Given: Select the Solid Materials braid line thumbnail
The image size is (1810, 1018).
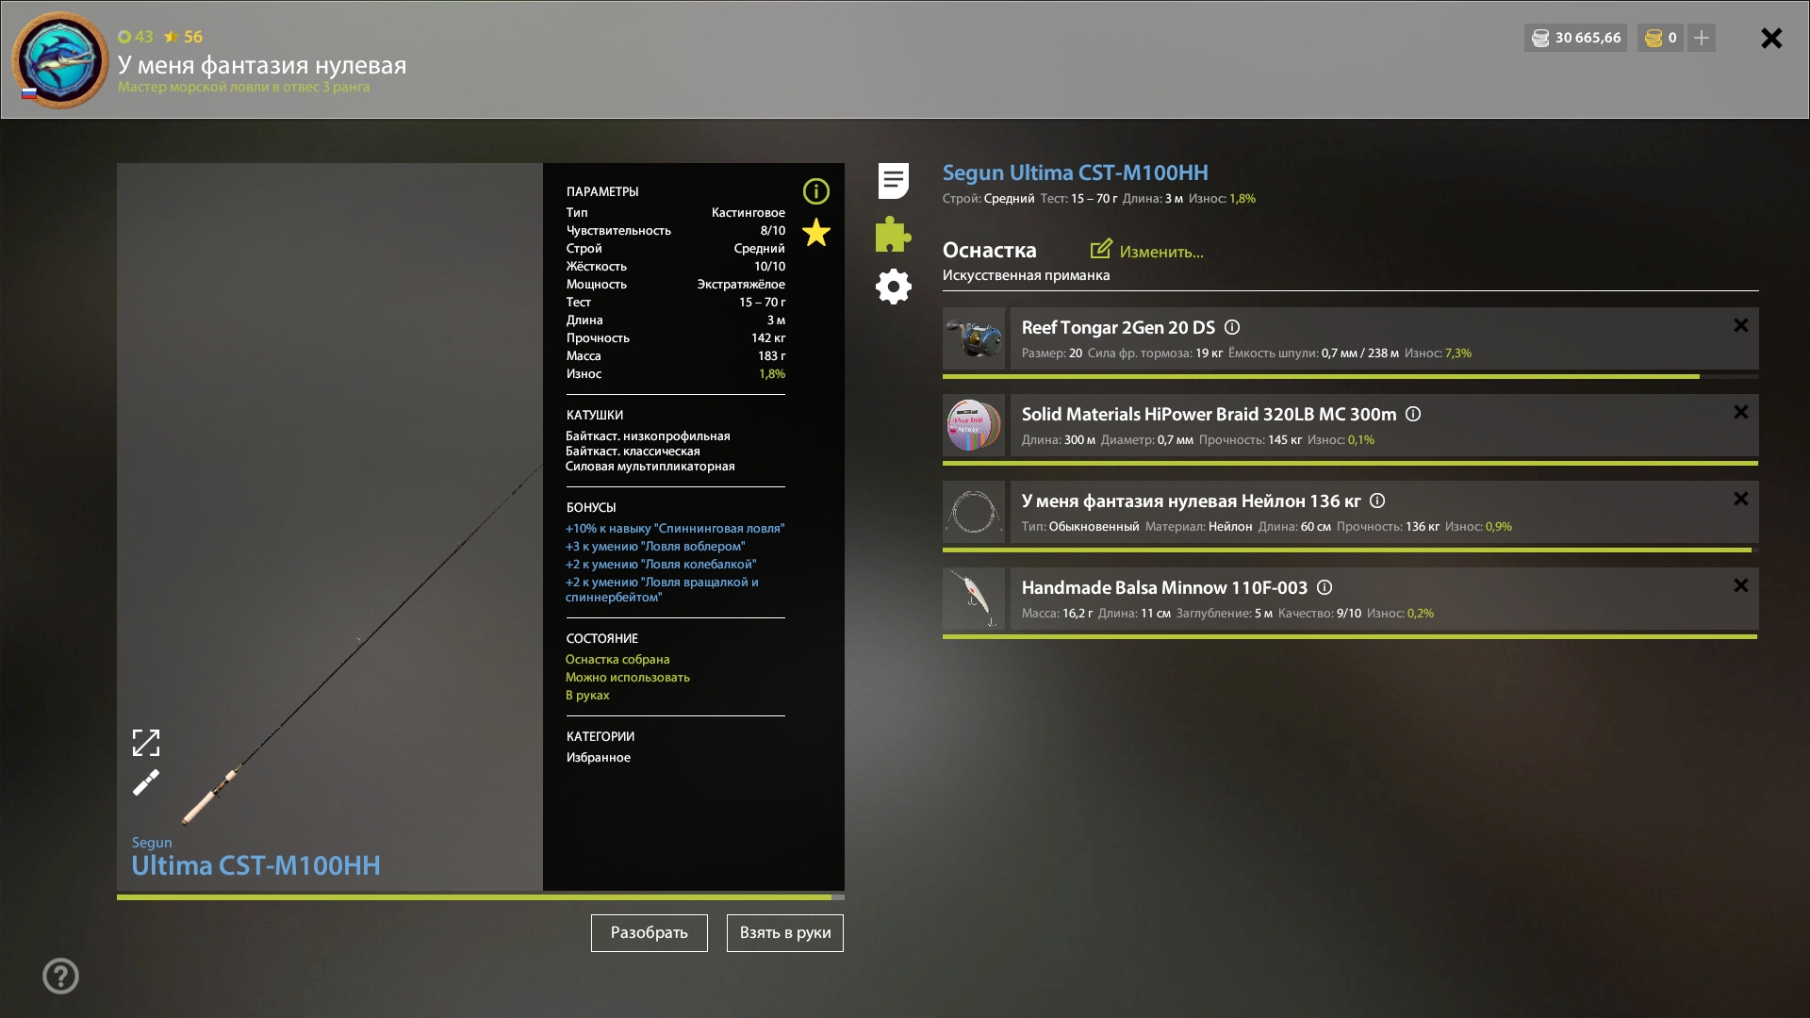Looking at the screenshot, I should click(x=974, y=425).
